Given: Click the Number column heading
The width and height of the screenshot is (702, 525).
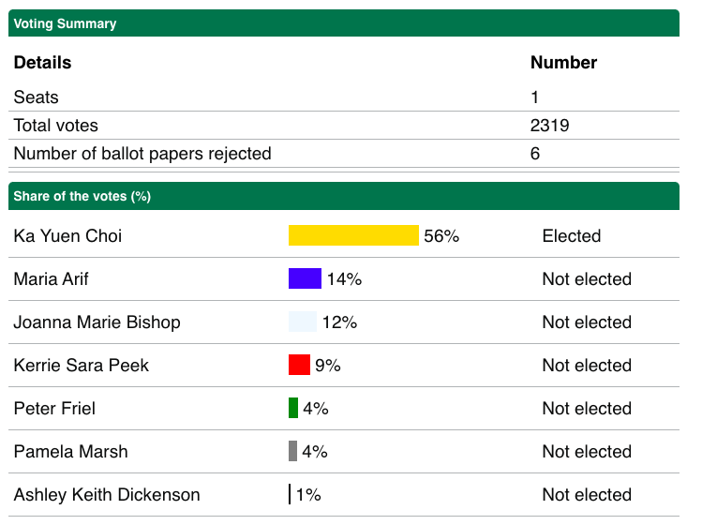Looking at the screenshot, I should 563,63.
